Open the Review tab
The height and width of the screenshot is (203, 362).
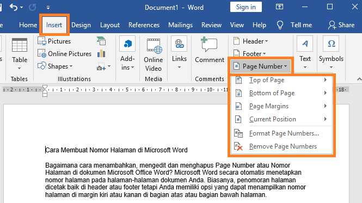tap(211, 25)
